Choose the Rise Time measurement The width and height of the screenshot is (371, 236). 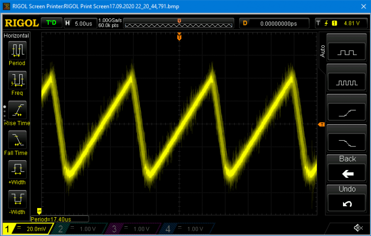pos(17,110)
